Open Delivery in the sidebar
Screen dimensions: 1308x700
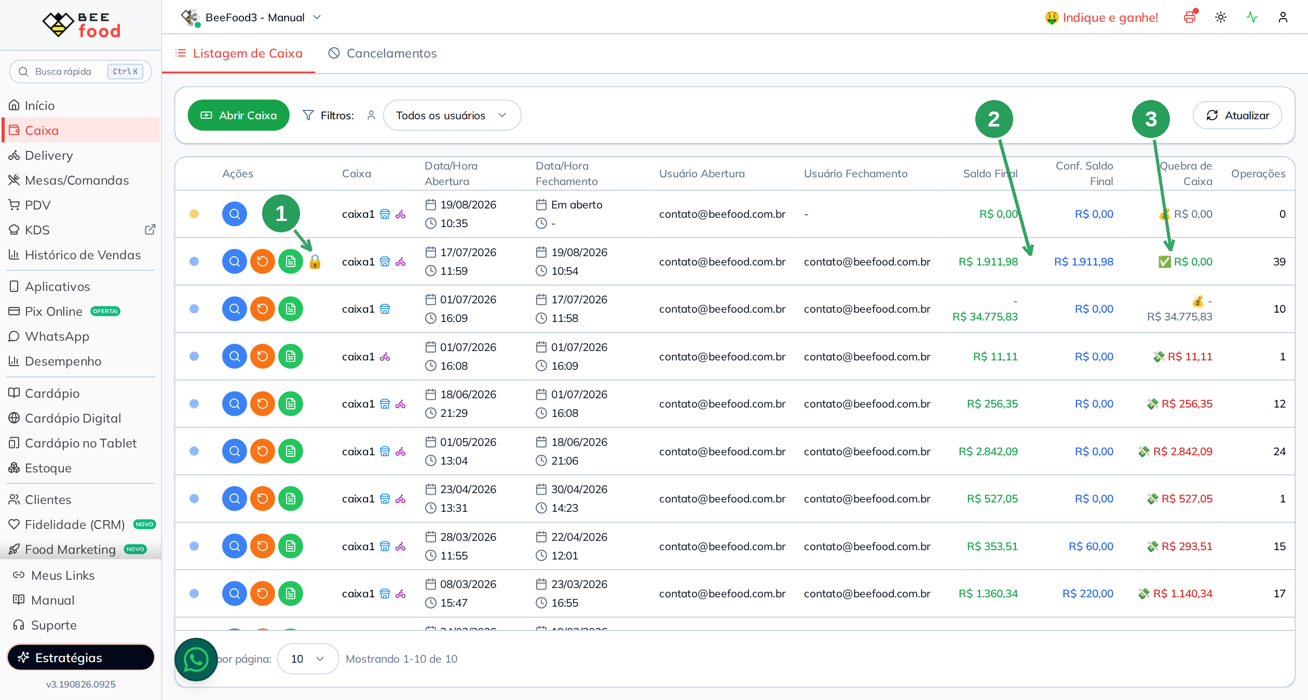(x=80, y=155)
